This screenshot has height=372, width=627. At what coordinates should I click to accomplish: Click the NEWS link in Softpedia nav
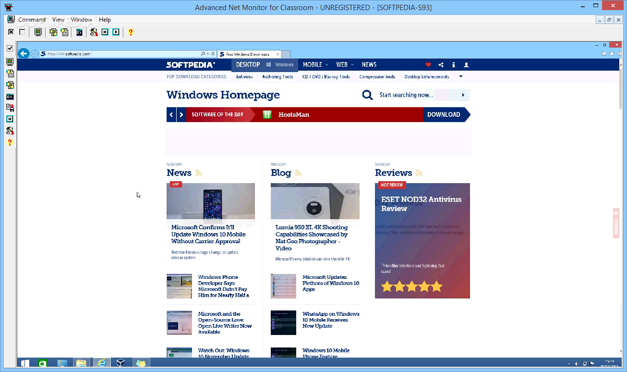[369, 65]
